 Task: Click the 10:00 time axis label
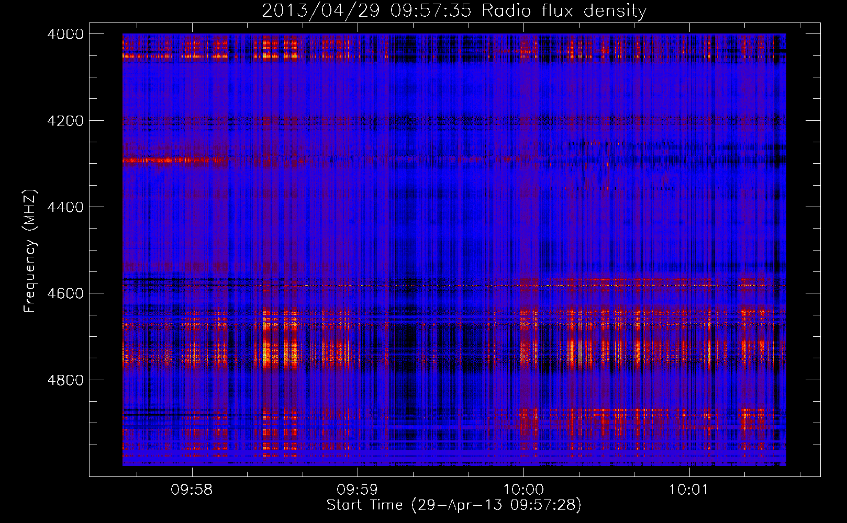pyautogui.click(x=523, y=490)
